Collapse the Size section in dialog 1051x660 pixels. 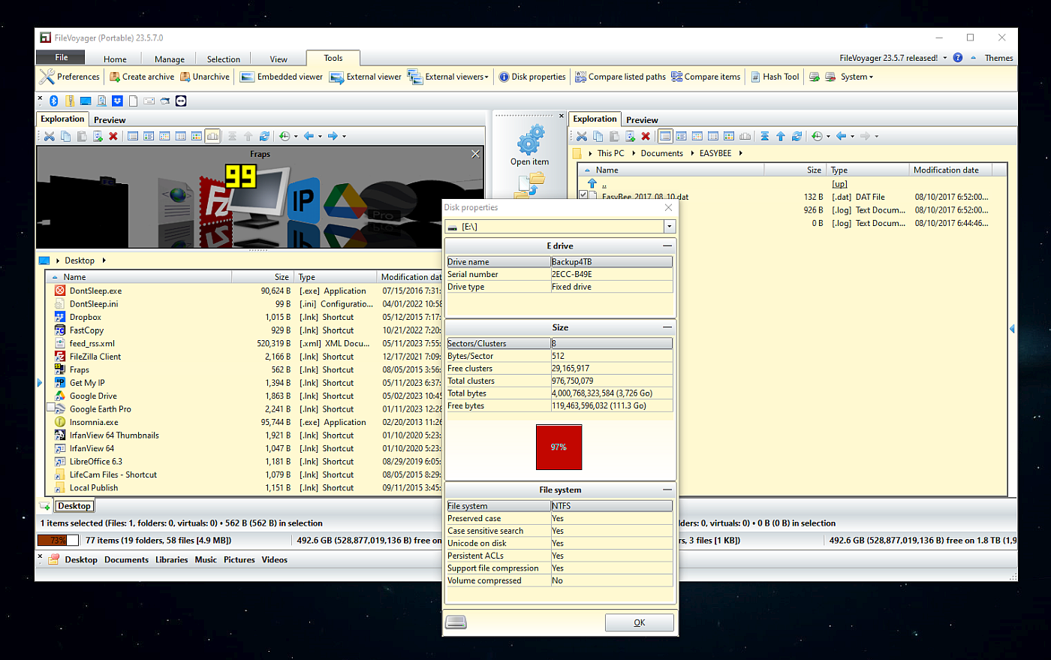pos(667,328)
